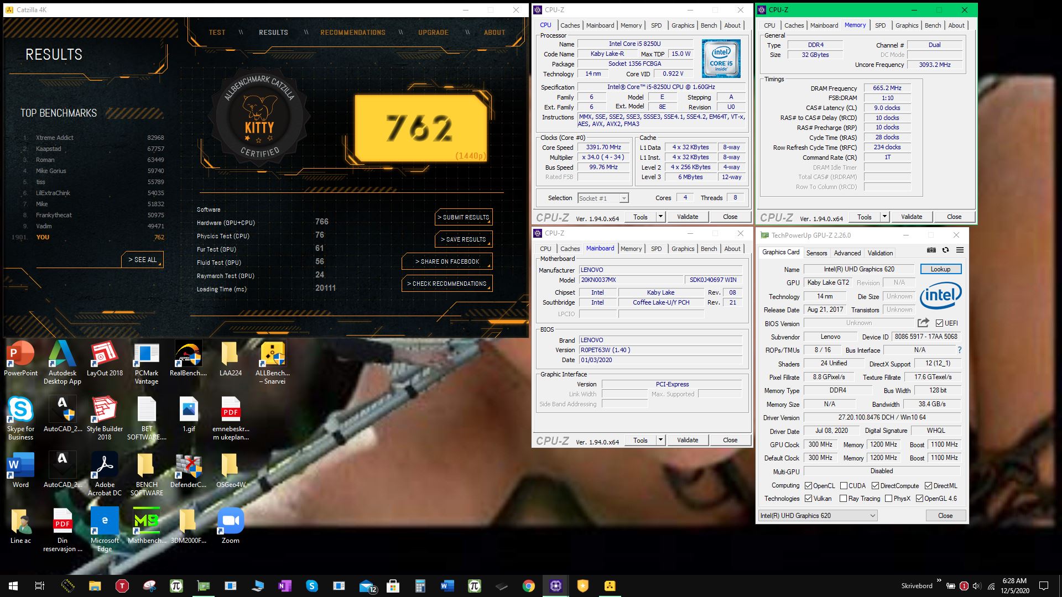Click Validate in the CPU-Z Memory window

click(x=911, y=217)
